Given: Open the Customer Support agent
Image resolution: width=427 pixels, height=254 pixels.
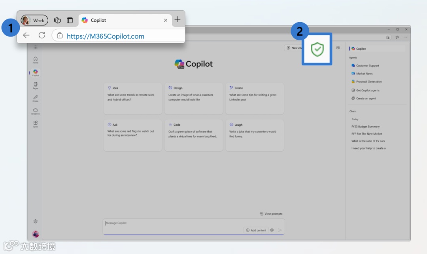Looking at the screenshot, I should click(x=365, y=66).
